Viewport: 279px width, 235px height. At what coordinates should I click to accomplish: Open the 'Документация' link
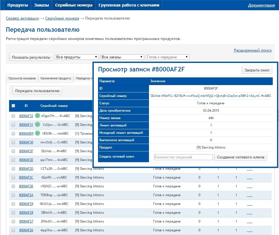(261, 5)
